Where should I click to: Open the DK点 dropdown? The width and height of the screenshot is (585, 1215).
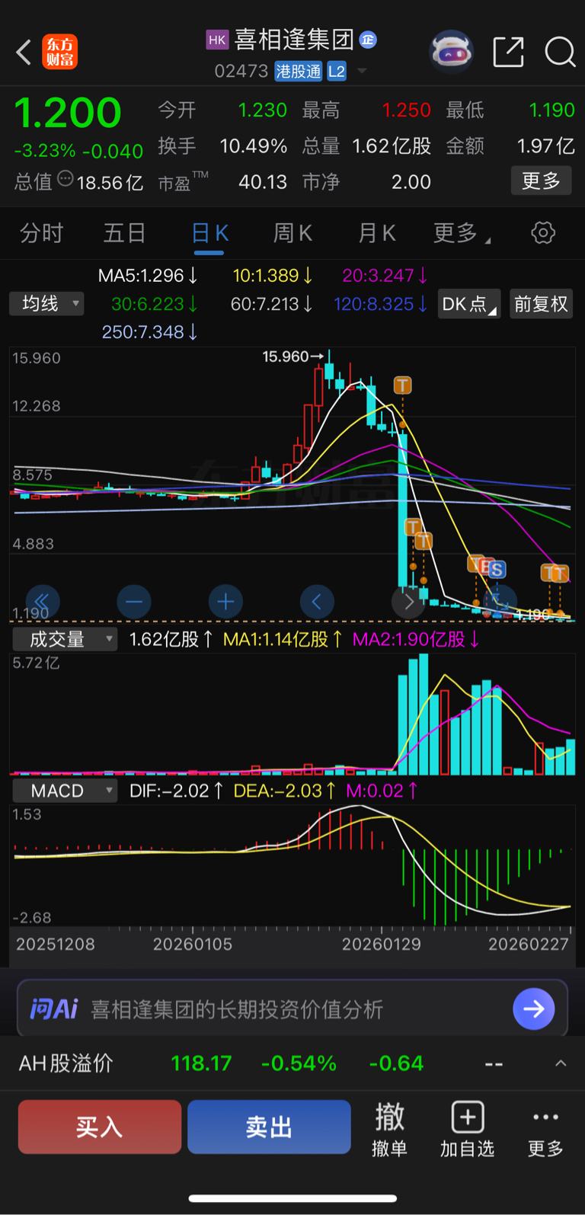[x=468, y=304]
